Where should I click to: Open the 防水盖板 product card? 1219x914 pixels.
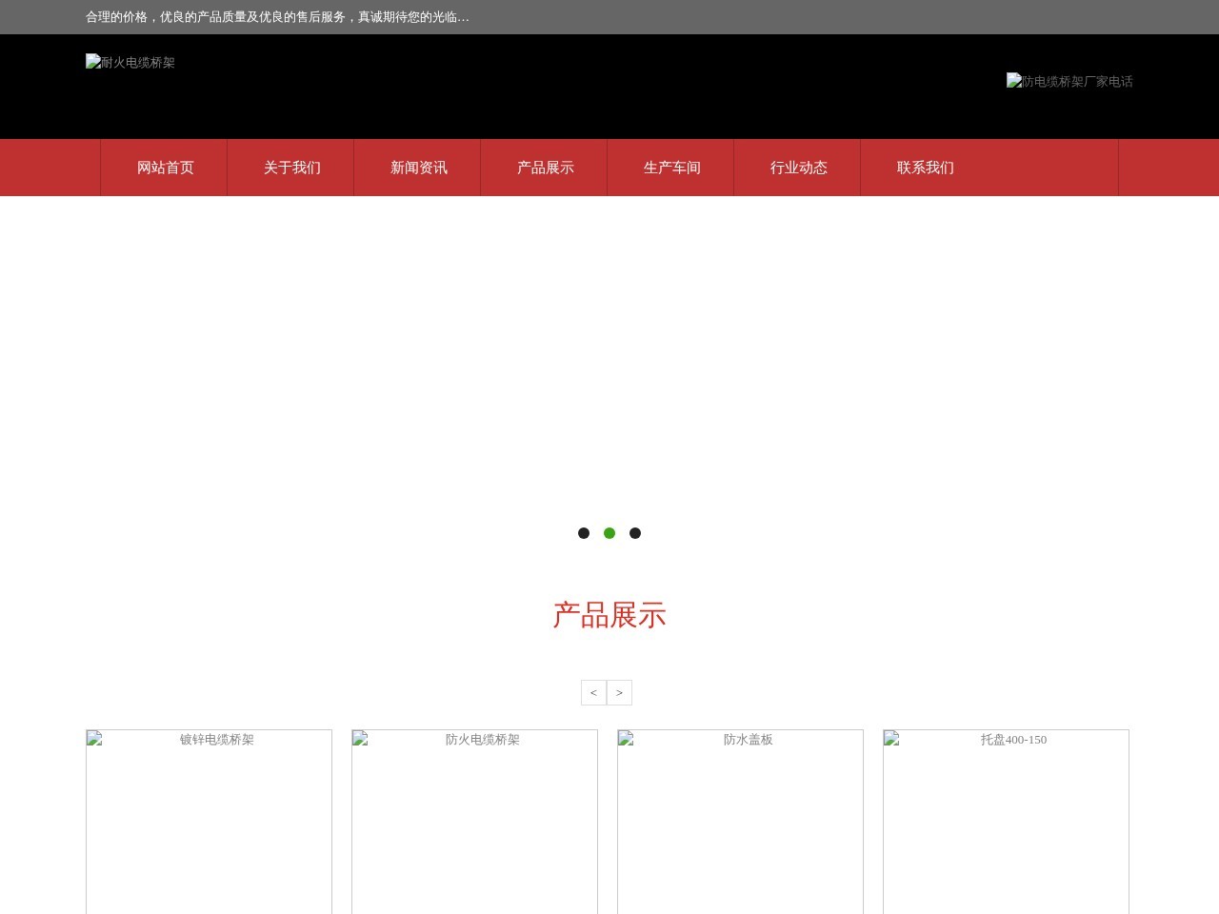(740, 822)
